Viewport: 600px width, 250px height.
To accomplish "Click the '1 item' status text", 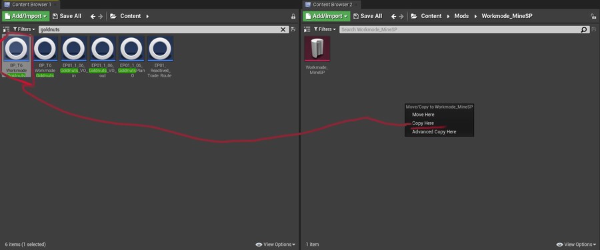I will coord(312,244).
